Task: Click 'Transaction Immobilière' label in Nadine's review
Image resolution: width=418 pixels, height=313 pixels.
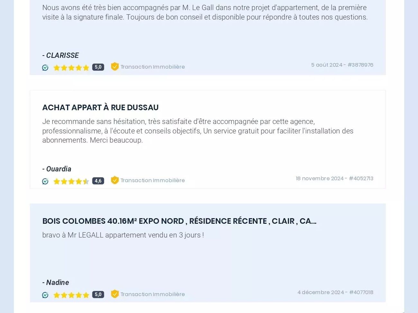Action: [153, 294]
